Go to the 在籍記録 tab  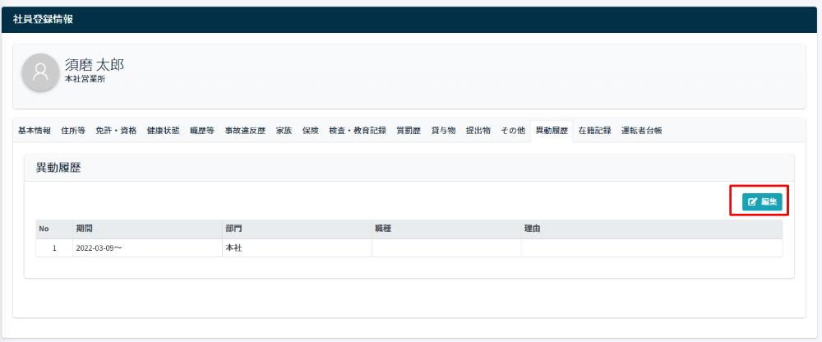594,131
